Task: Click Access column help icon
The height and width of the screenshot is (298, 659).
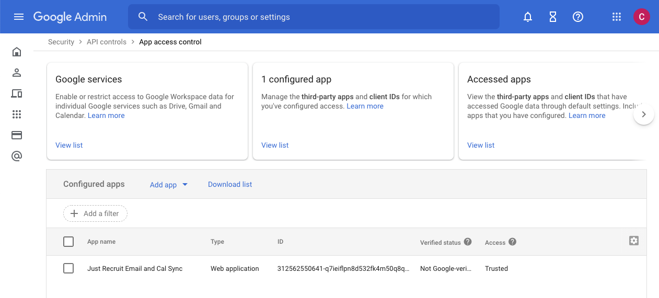Action: (513, 242)
